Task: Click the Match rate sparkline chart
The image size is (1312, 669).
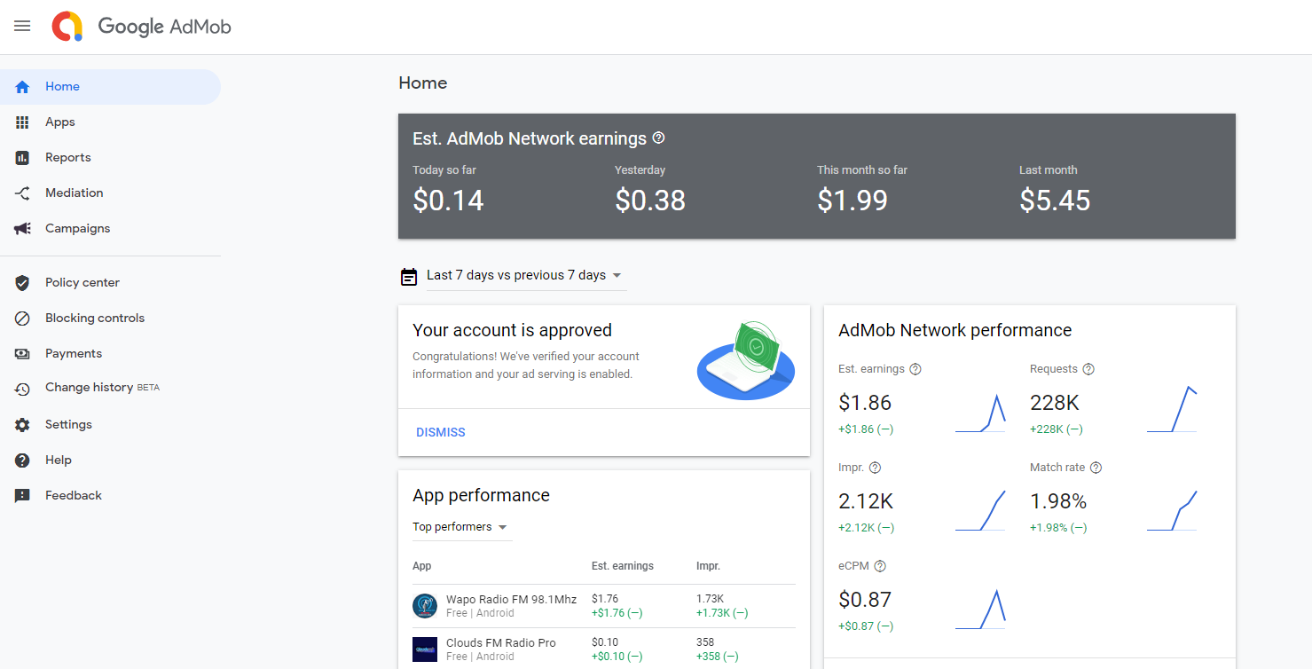Action: coord(1172,511)
